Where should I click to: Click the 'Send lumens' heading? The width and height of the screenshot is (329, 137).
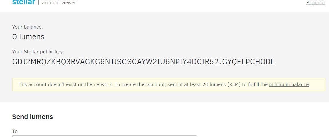(x=33, y=117)
